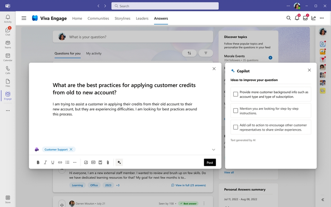The image size is (331, 207).
Task: Select Questions for you tab
Action: pyautogui.click(x=67, y=53)
